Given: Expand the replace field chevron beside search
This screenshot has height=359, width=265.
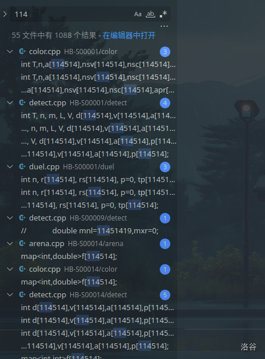Looking at the screenshot, I should 5,14.
